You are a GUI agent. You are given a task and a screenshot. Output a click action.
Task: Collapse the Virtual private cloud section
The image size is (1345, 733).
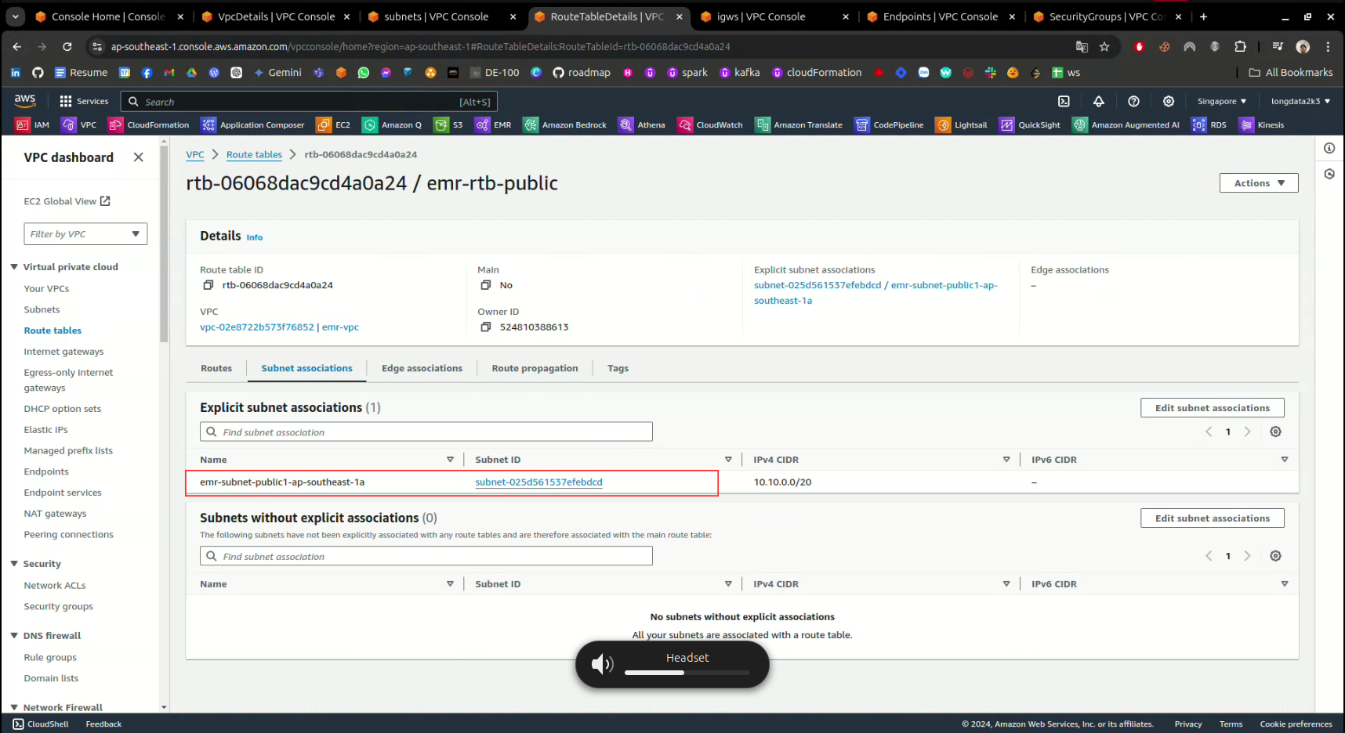coord(14,267)
